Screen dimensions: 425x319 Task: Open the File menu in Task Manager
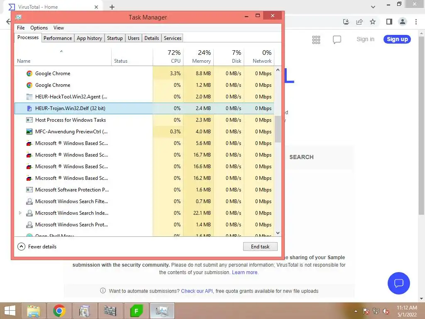point(21,28)
